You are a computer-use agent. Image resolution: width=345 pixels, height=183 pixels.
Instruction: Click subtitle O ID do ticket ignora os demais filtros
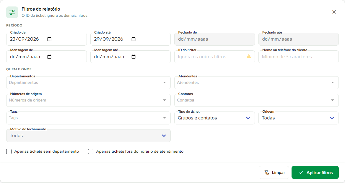[x=54, y=16]
